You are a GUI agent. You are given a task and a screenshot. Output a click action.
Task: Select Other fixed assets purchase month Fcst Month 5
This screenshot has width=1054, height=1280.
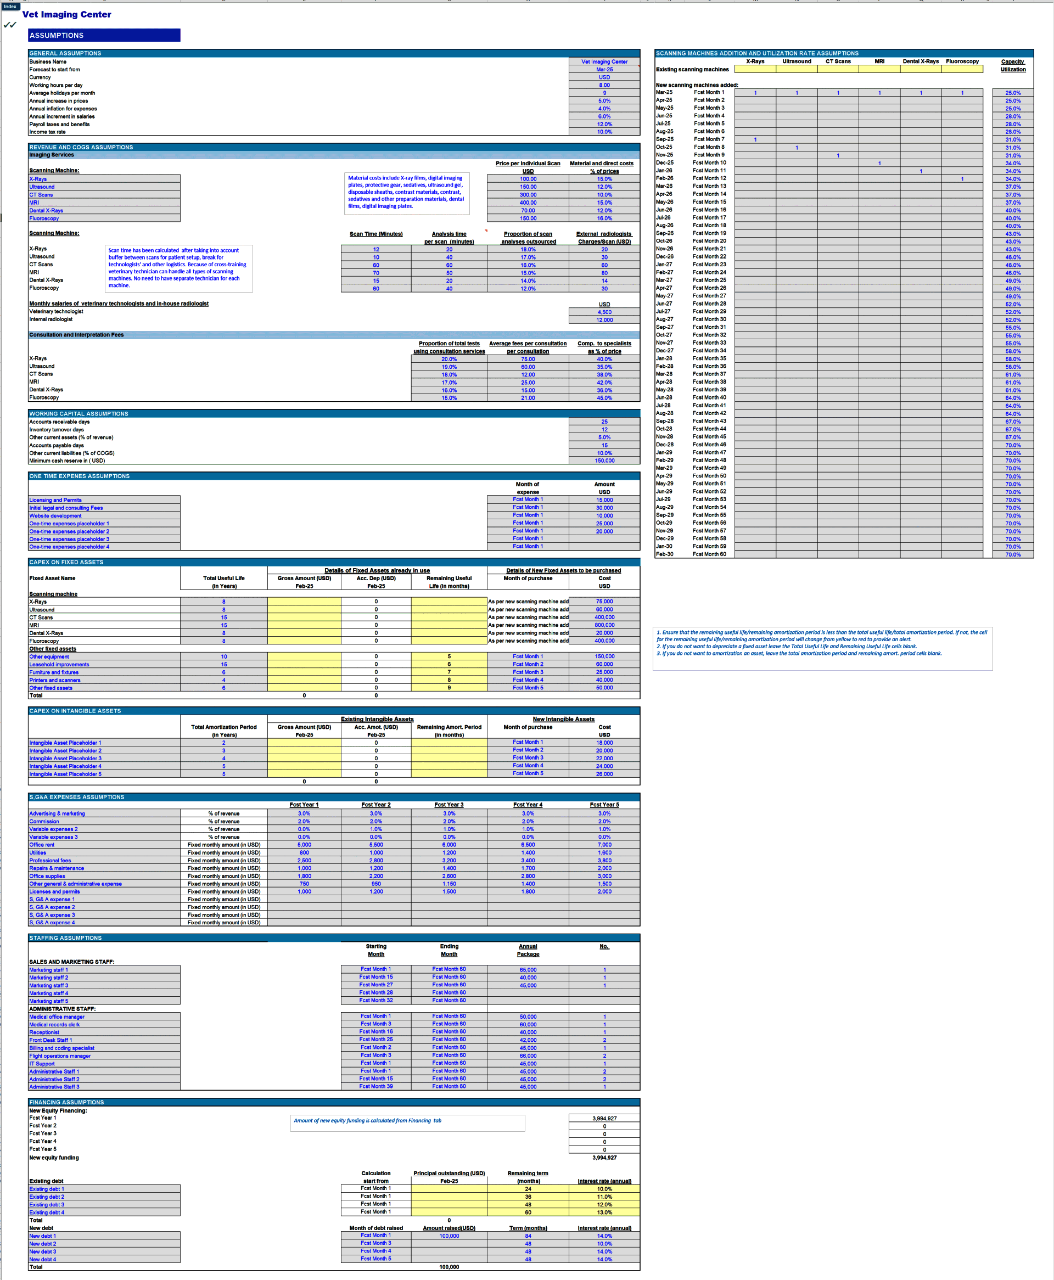(528, 688)
